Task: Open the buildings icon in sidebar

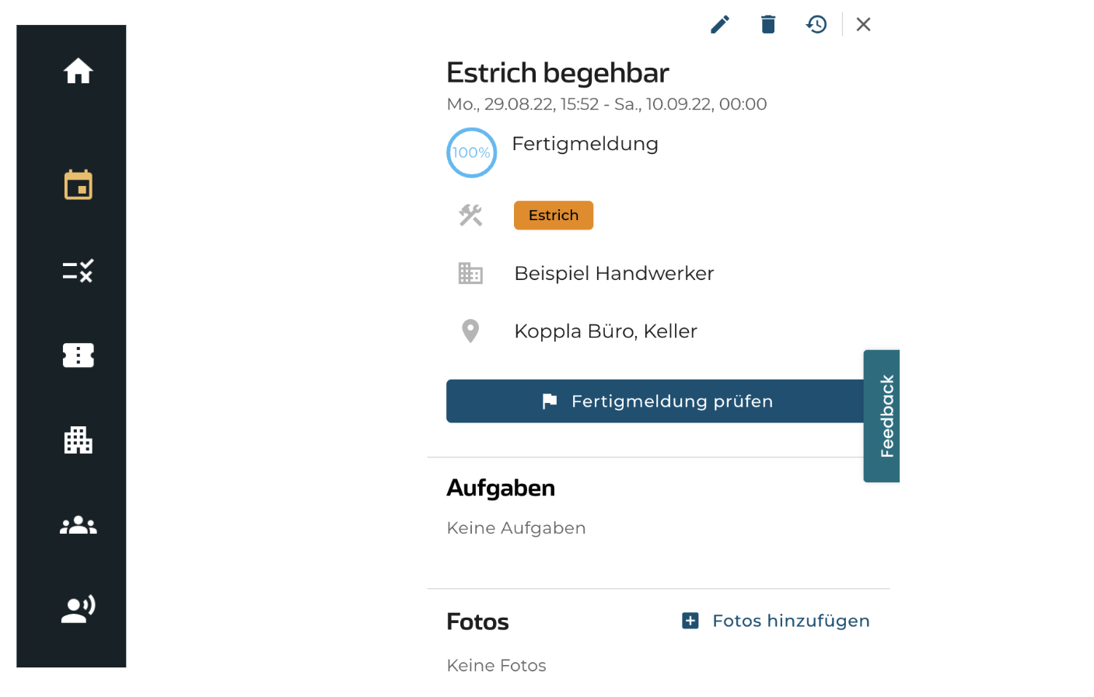Action: click(79, 440)
